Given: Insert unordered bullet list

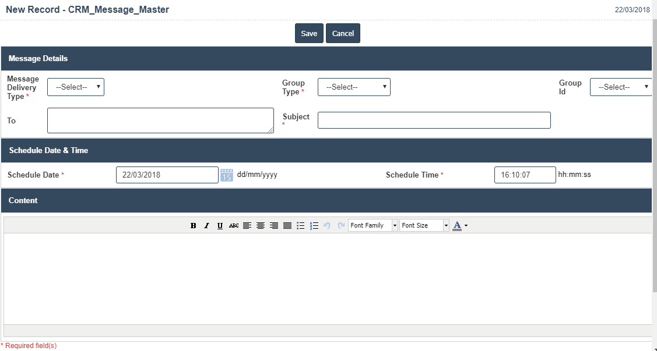Looking at the screenshot, I should click(300, 225).
